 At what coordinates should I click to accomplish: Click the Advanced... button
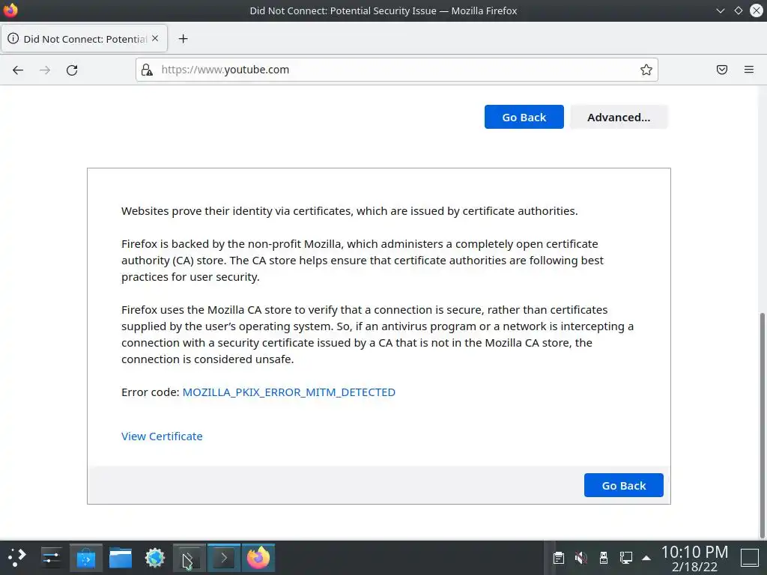(619, 117)
